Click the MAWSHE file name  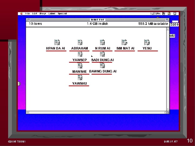(x=80, y=71)
